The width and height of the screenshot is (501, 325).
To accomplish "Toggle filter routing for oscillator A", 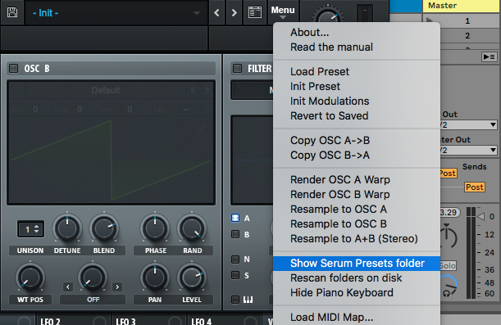I will pos(235,218).
